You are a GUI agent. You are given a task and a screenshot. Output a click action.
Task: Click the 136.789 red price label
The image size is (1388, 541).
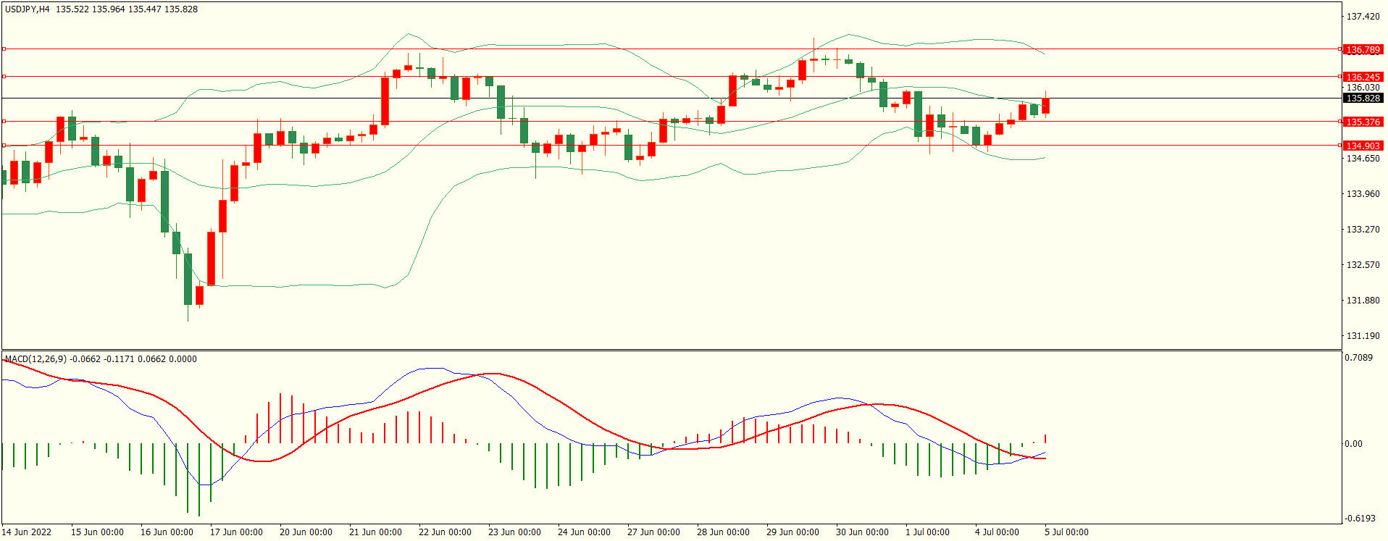pyautogui.click(x=1363, y=50)
